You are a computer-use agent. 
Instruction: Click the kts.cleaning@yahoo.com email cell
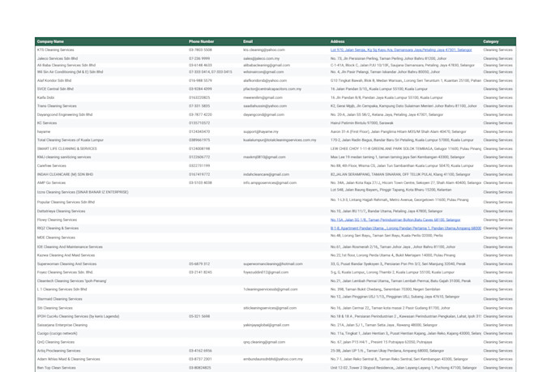click(264, 50)
